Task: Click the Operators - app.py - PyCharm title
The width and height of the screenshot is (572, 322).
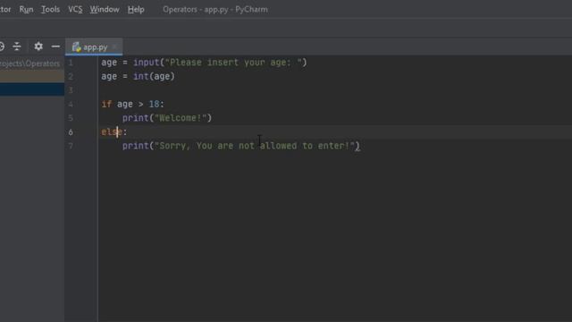Action: [x=215, y=10]
